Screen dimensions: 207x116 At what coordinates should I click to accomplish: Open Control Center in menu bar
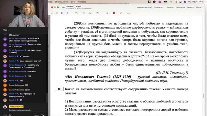point(180,2)
